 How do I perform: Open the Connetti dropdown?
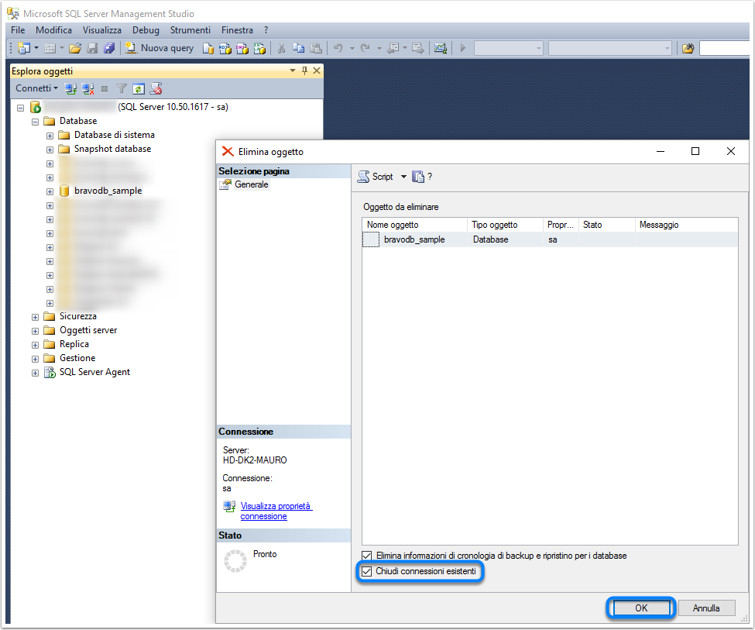[x=36, y=88]
